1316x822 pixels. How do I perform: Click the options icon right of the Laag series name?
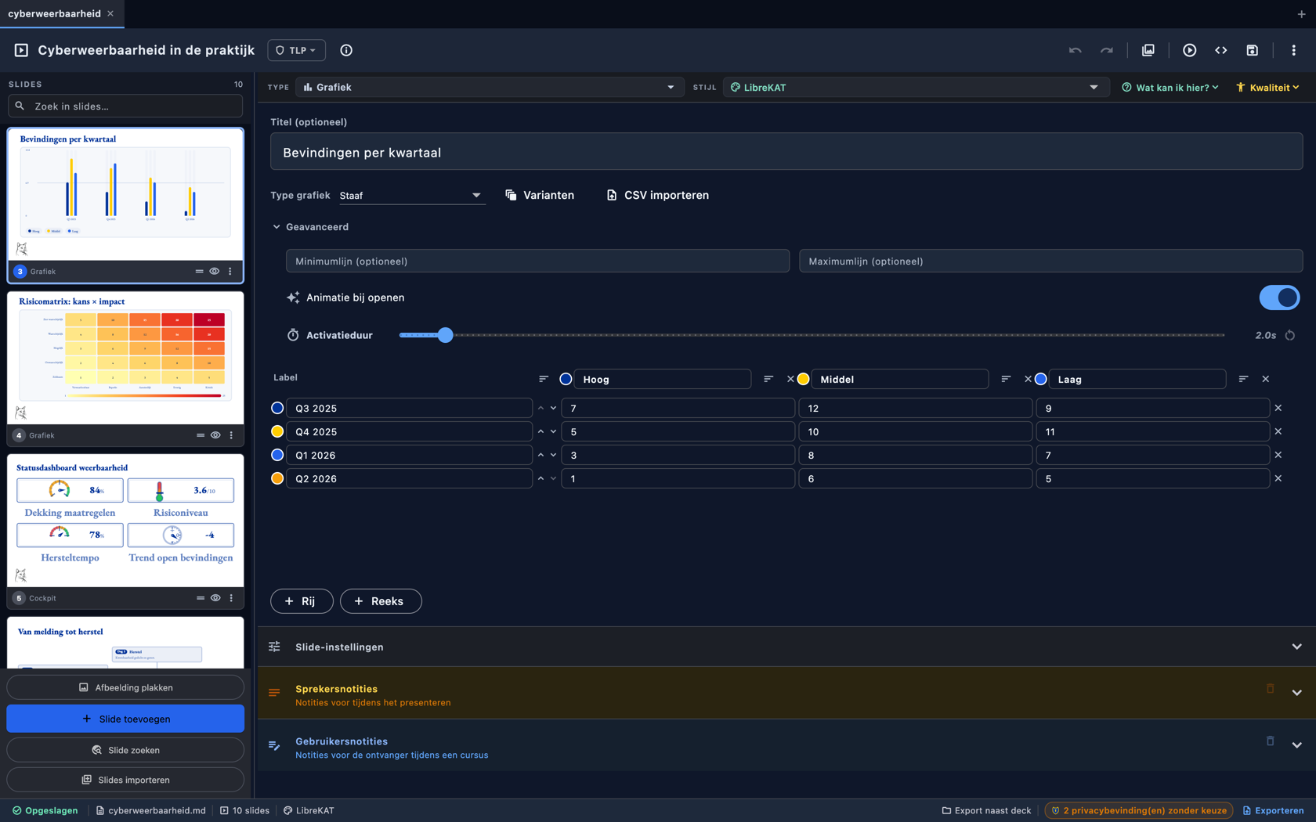point(1243,379)
